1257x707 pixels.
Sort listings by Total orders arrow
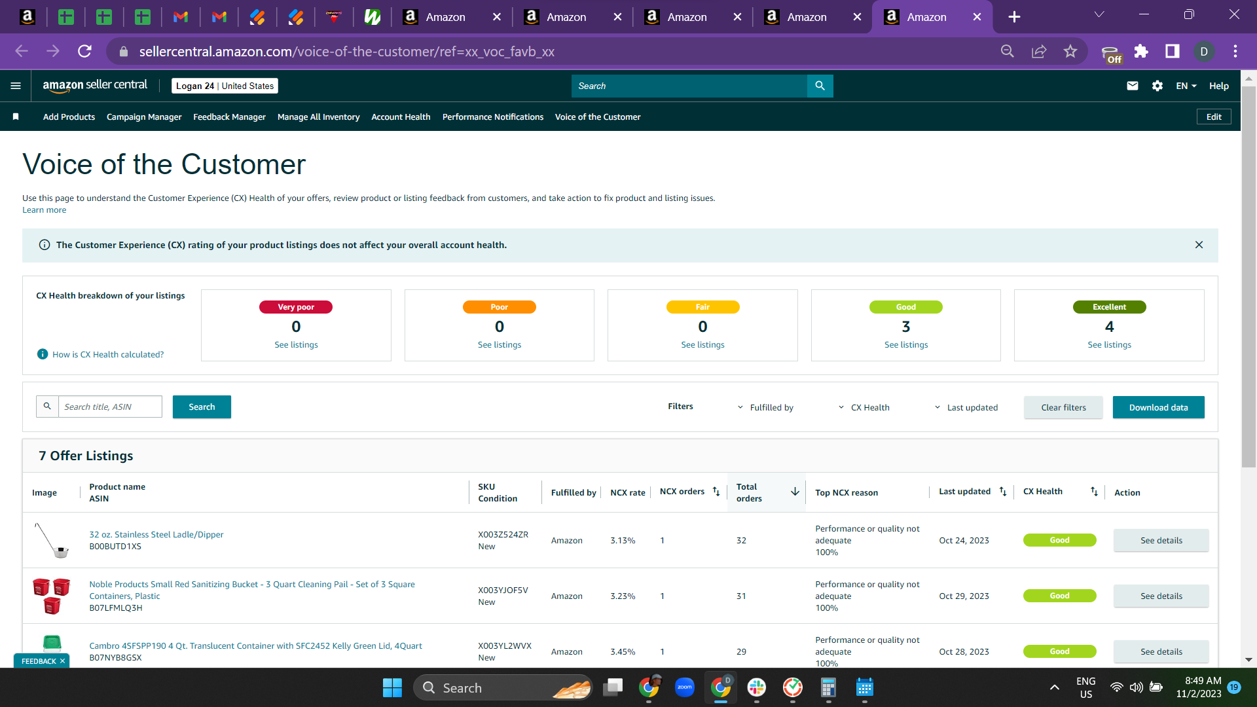tap(795, 492)
